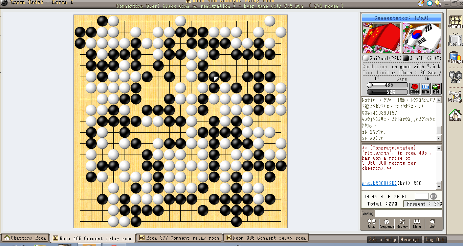
Task: Click the lightbulb help icon in title bar
Action: 438,3
